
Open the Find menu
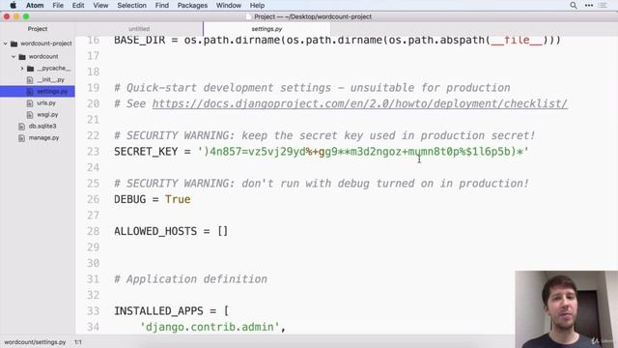point(161,5)
